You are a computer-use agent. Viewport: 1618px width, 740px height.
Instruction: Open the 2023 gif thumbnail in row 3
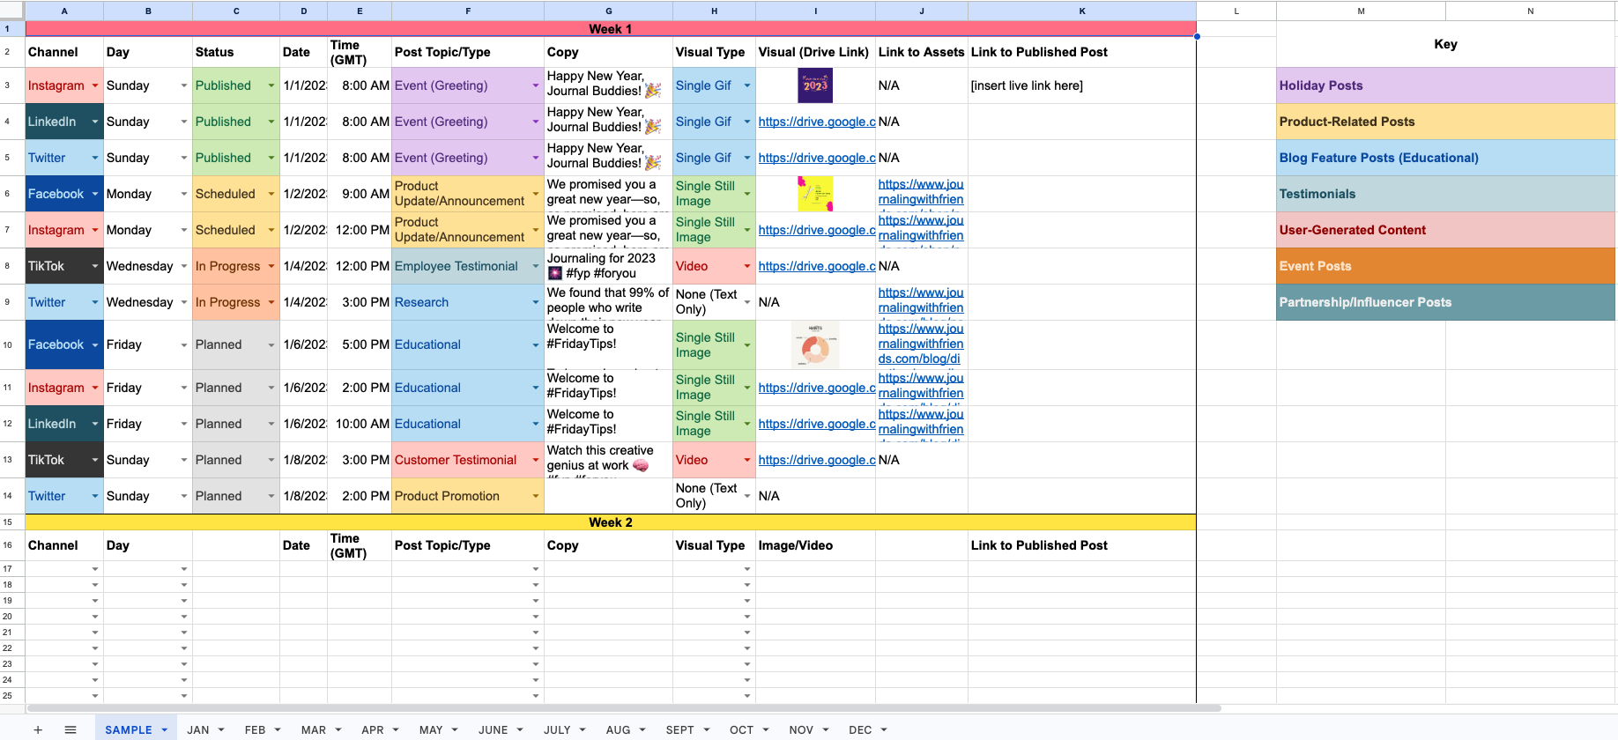coord(815,85)
